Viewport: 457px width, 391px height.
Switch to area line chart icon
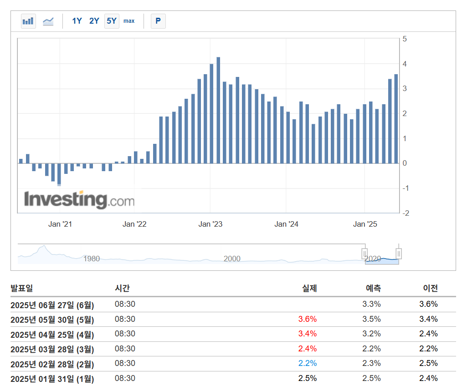pos(48,21)
